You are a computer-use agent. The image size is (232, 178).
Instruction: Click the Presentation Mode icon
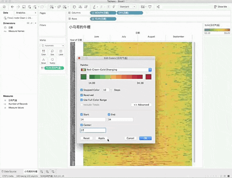(150, 7)
